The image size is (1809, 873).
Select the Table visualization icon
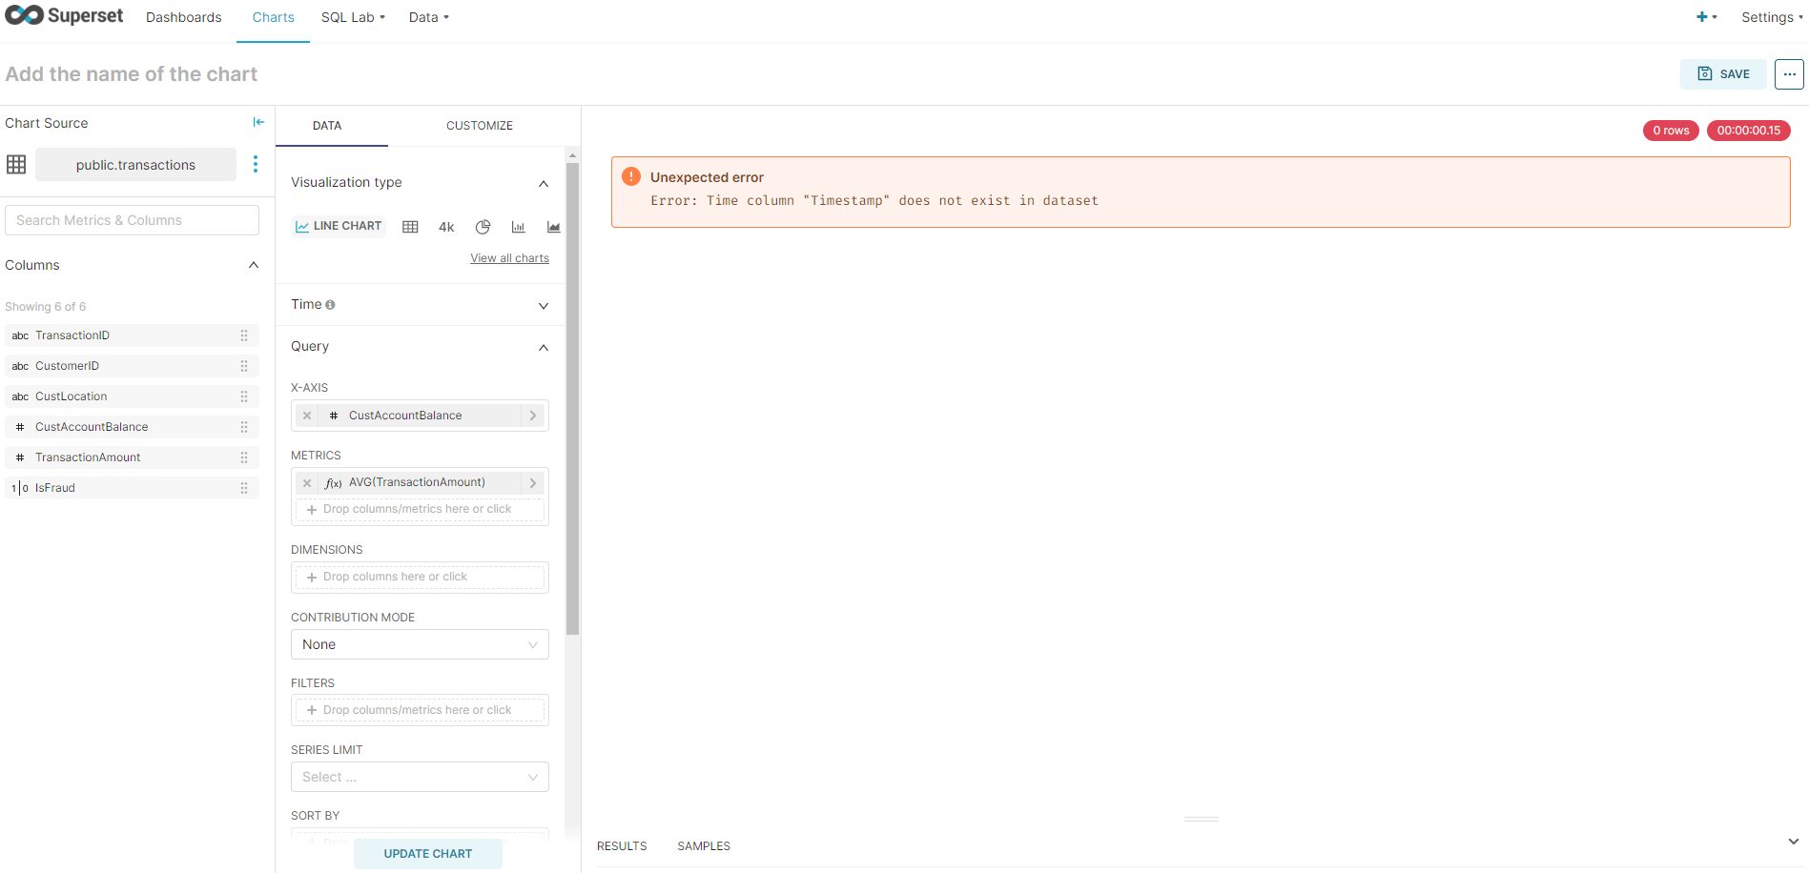click(x=410, y=227)
